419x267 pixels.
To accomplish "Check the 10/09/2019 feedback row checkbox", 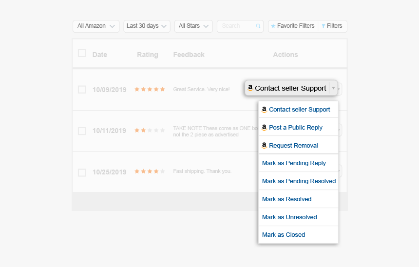I will pos(82,90).
